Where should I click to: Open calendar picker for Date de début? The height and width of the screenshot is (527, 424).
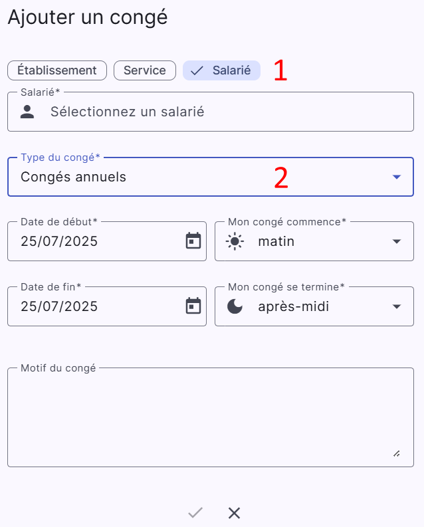click(193, 241)
